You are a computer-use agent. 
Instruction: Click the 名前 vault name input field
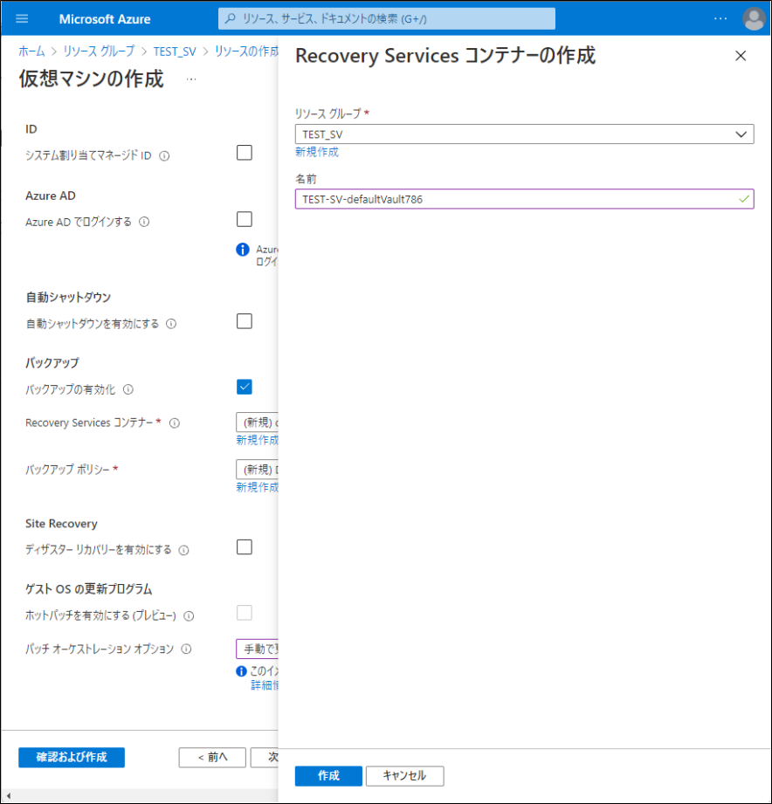(x=524, y=199)
